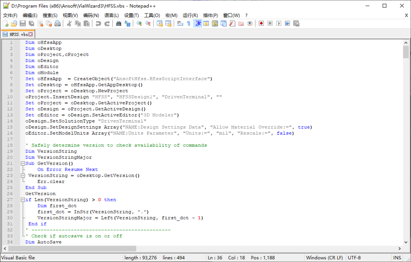Image resolution: width=411 pixels, height=262 pixels.
Task: Open the Function List panel icon
Action: (232, 24)
